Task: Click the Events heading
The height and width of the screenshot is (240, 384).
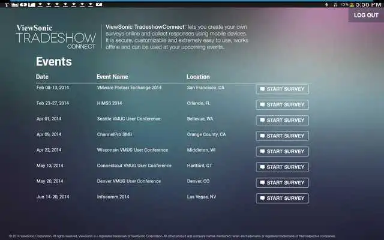Action: click(x=54, y=61)
